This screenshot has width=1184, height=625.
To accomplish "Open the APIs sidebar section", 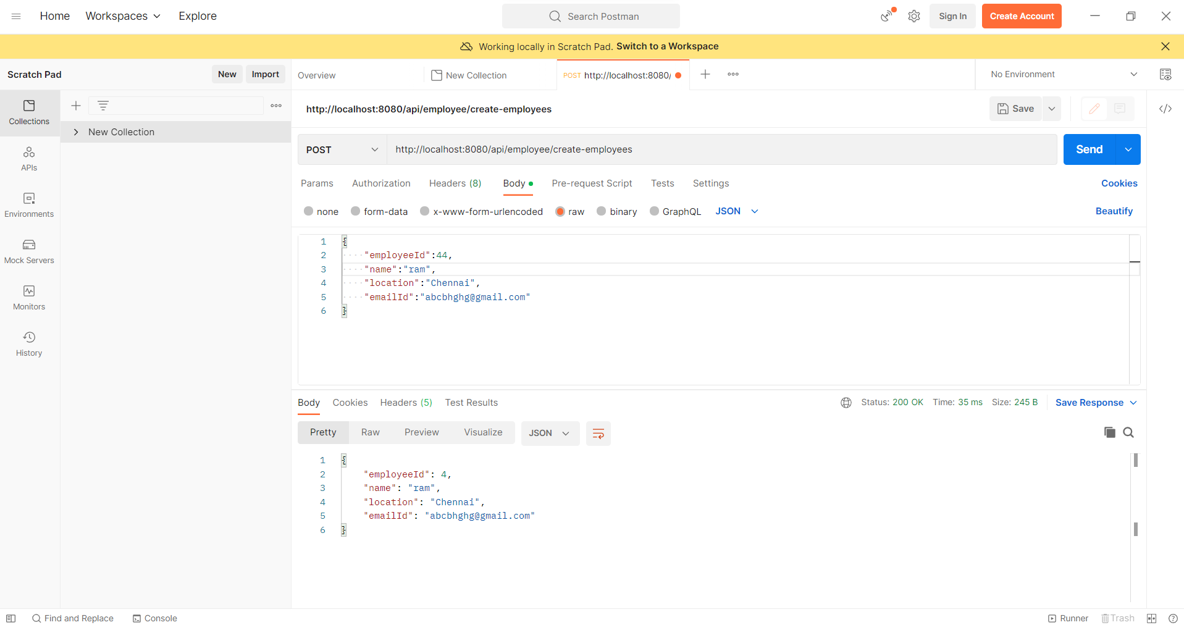I will (29, 159).
